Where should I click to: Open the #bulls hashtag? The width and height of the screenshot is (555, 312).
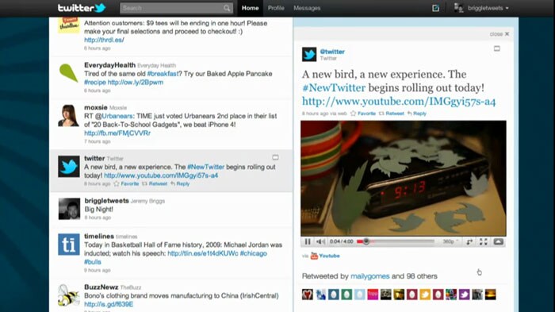[93, 262]
